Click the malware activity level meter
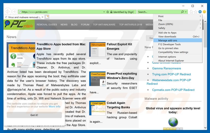210x133 pixels. coord(173,129)
